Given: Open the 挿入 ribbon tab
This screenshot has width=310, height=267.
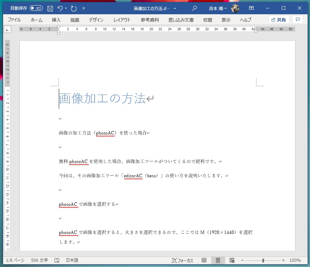Looking at the screenshot, I should coord(56,20).
